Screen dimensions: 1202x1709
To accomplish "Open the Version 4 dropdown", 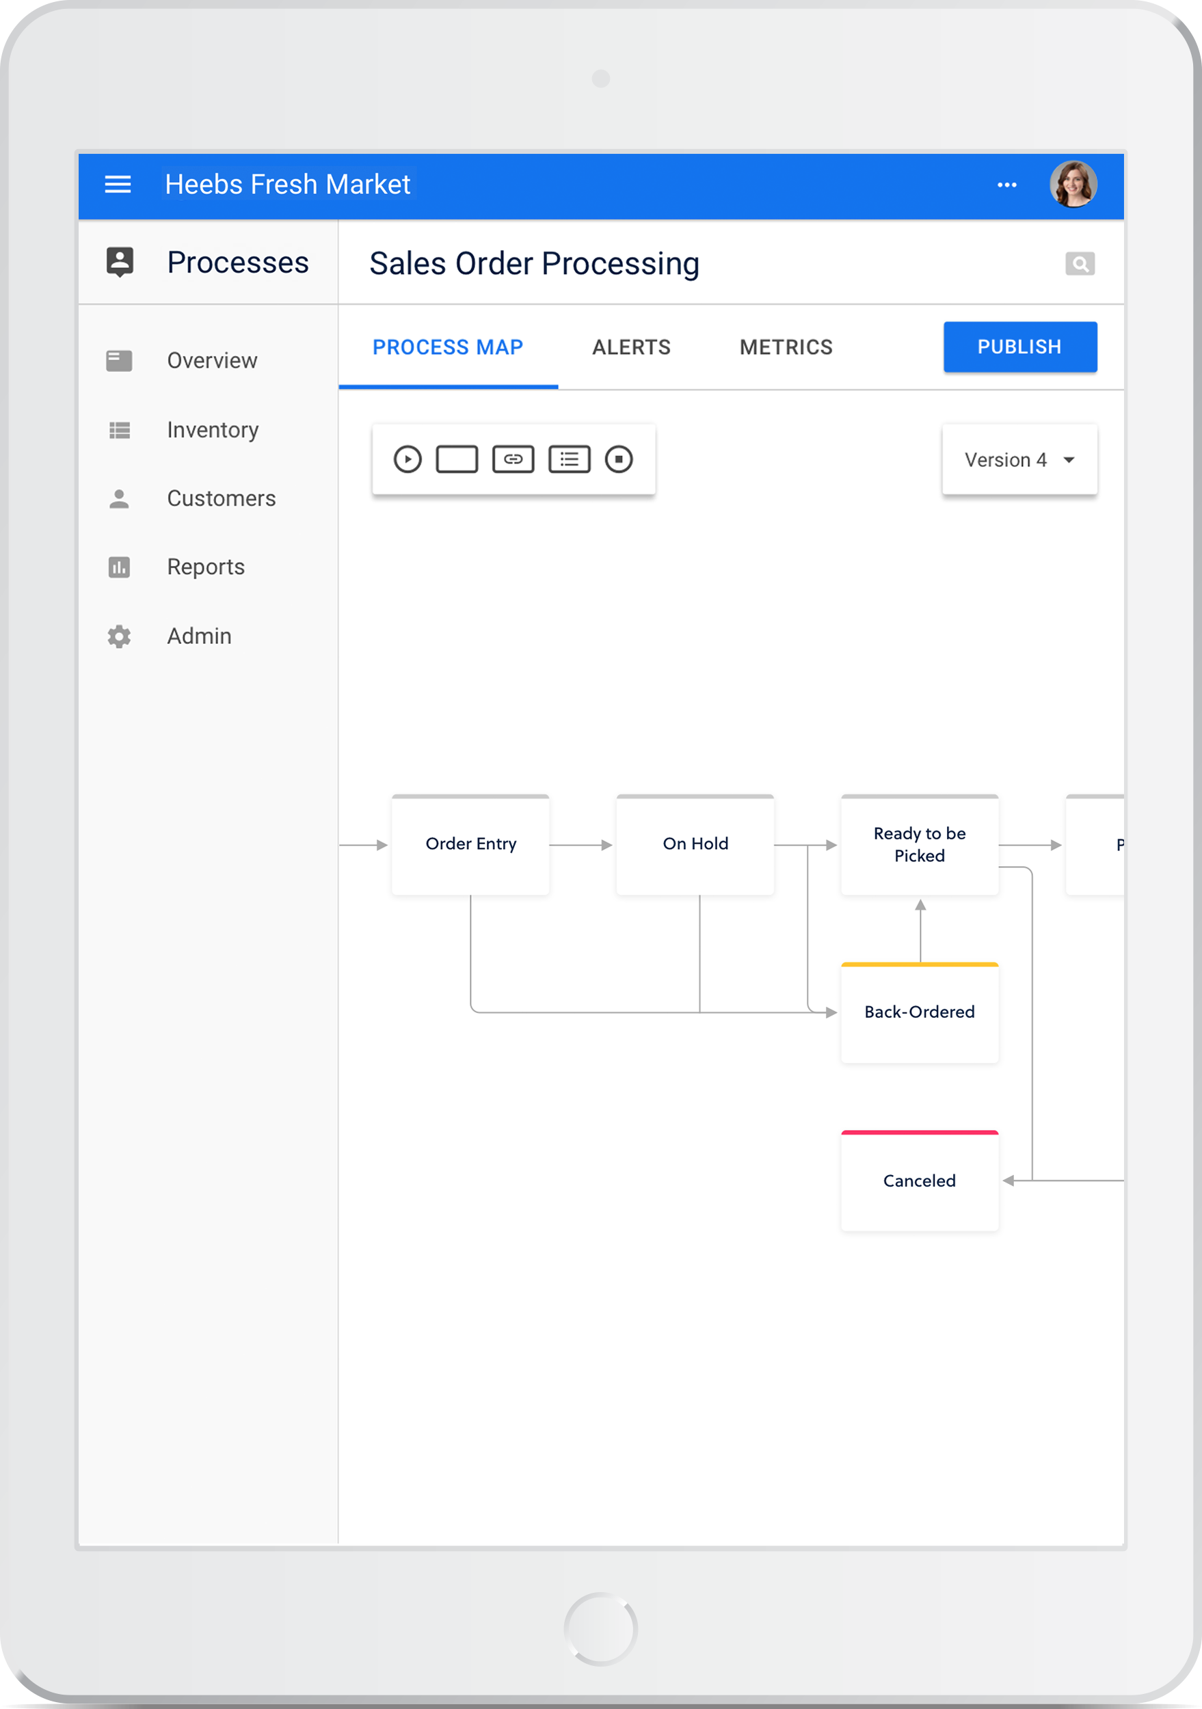I will coord(1019,460).
